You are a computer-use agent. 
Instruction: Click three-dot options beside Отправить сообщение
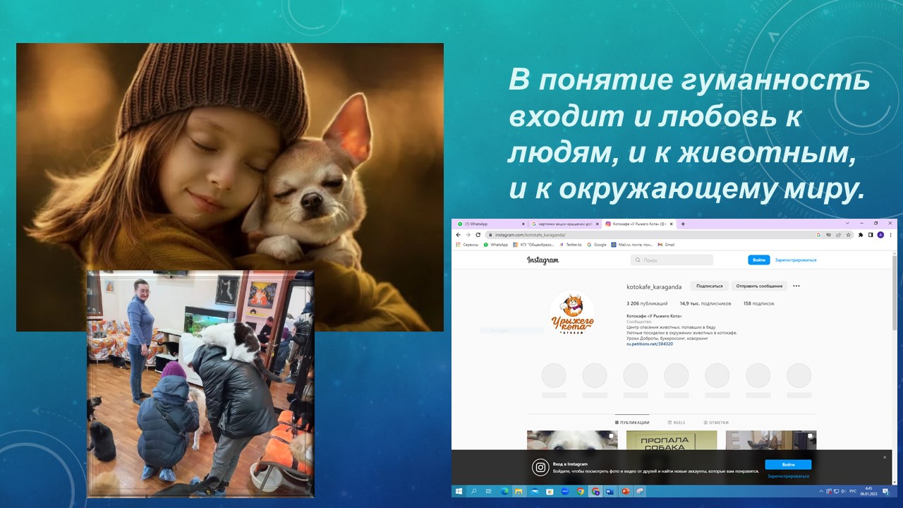point(796,286)
